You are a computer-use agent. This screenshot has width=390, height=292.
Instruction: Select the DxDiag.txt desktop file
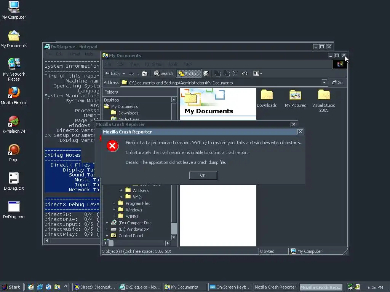14,181
